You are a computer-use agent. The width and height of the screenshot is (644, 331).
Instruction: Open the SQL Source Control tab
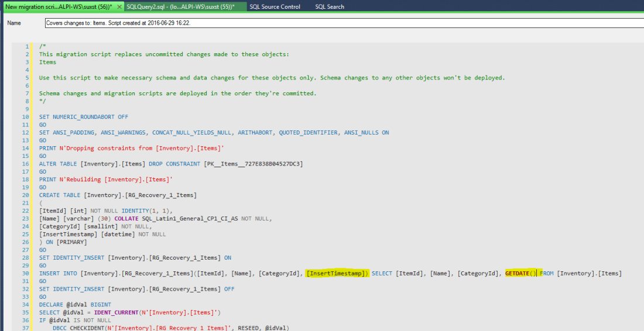pyautogui.click(x=275, y=6)
